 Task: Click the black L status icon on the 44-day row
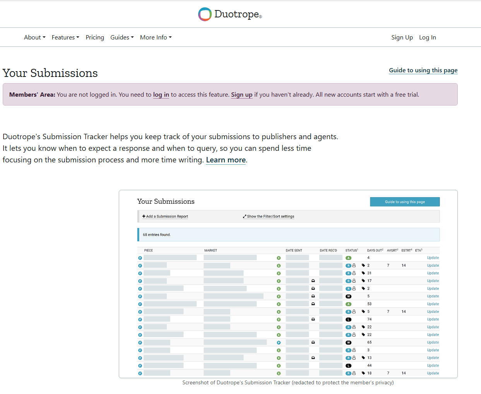pos(349,366)
